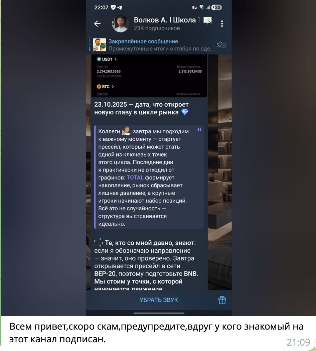The image size is (316, 351).
Task: Open channel title Волков А. | Школа
Action: point(165,20)
